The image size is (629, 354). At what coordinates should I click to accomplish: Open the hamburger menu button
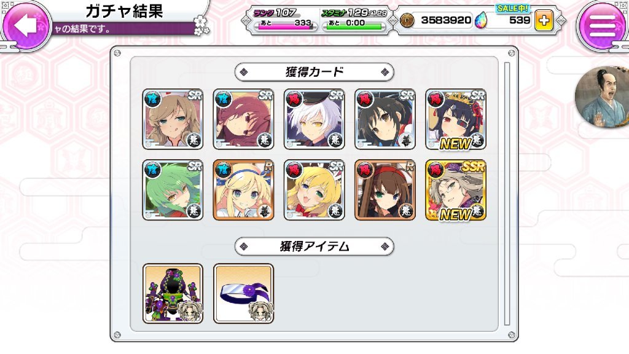(603, 25)
